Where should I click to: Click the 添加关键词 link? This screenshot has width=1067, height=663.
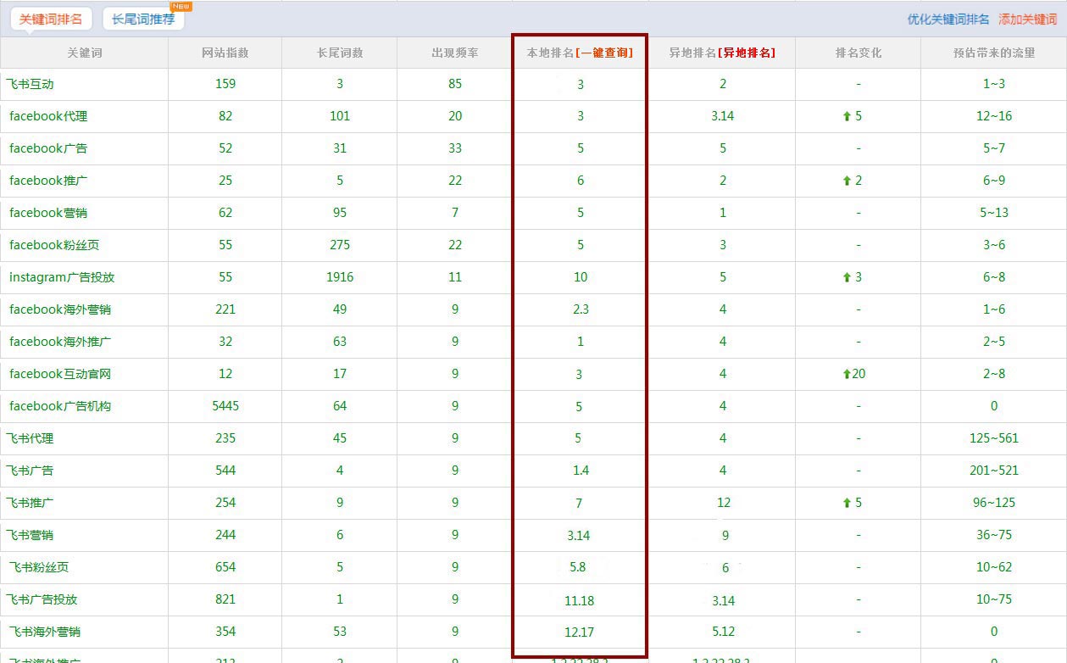coord(1027,19)
